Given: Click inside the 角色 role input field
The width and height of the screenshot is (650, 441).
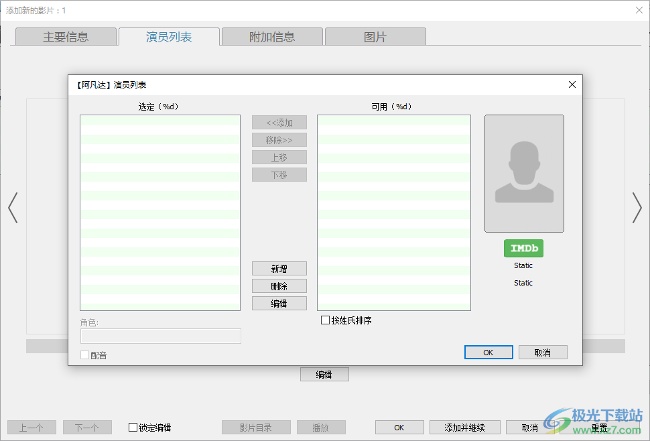Looking at the screenshot, I should pyautogui.click(x=160, y=336).
